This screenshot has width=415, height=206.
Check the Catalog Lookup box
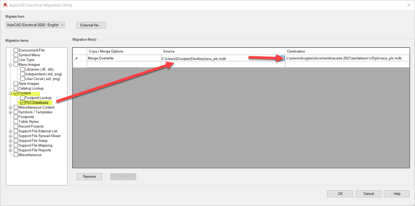click(16, 88)
